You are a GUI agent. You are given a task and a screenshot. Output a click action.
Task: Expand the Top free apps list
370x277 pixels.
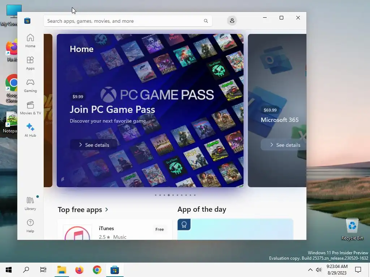coord(83,210)
